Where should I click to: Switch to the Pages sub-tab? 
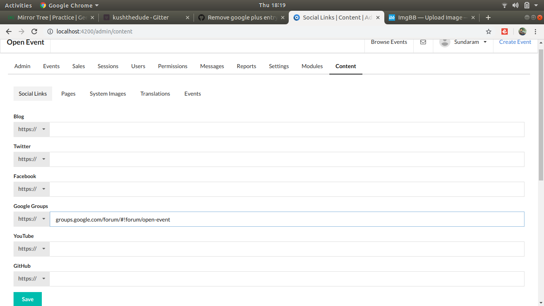click(x=68, y=94)
